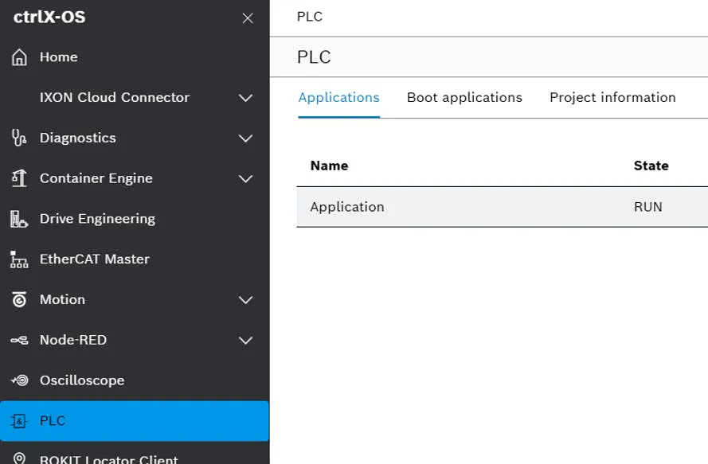Click the Home house icon
This screenshot has width=708, height=464.
tap(19, 57)
